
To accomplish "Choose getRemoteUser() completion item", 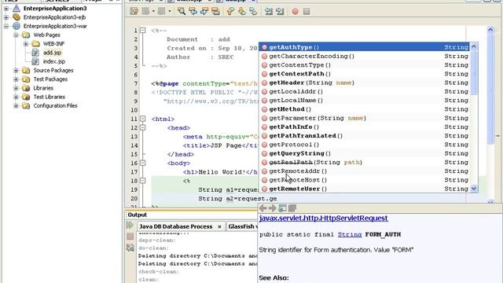I will coord(365,189).
